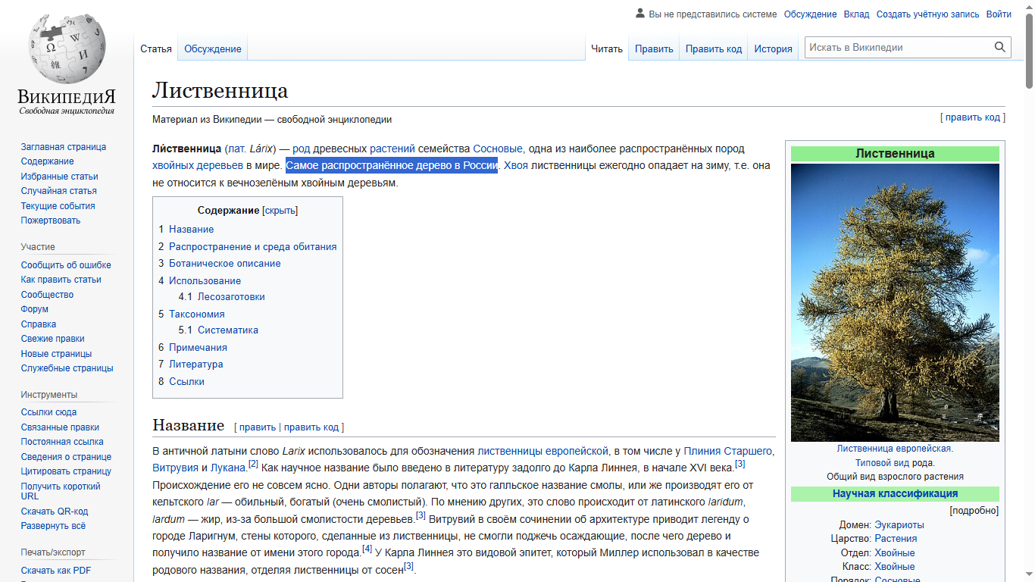Open the История tab
The height and width of the screenshot is (582, 1035).
pos(773,49)
